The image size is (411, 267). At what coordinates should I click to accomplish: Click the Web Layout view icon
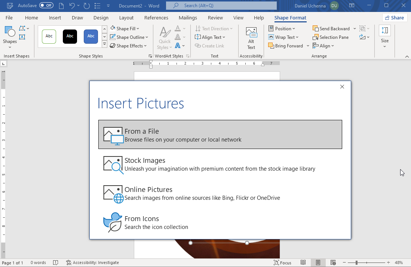[333, 263]
